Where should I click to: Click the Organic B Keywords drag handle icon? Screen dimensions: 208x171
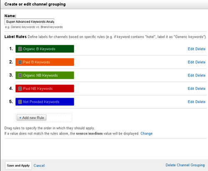click(x=20, y=49)
